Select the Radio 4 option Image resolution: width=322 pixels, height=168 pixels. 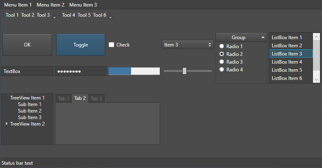pos(231,69)
